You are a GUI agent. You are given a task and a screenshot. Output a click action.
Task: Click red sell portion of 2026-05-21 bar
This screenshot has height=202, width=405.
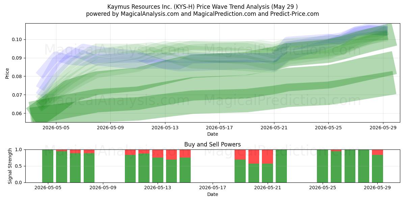click(268, 157)
